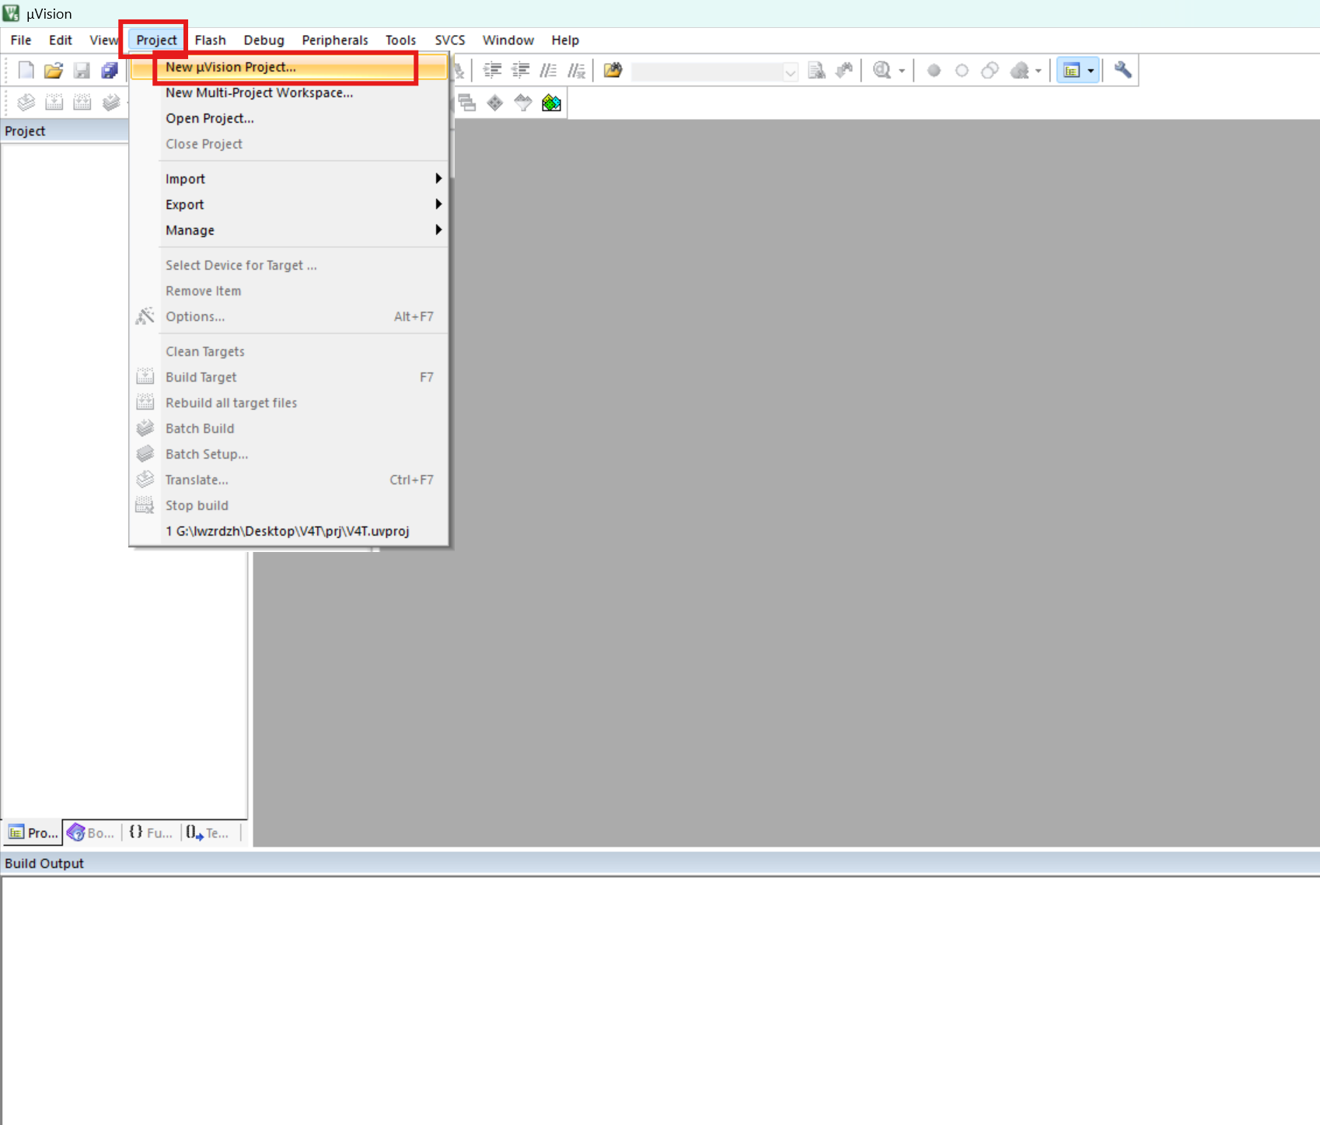
Task: Choose New µVision Project... menu entry
Action: tap(289, 67)
